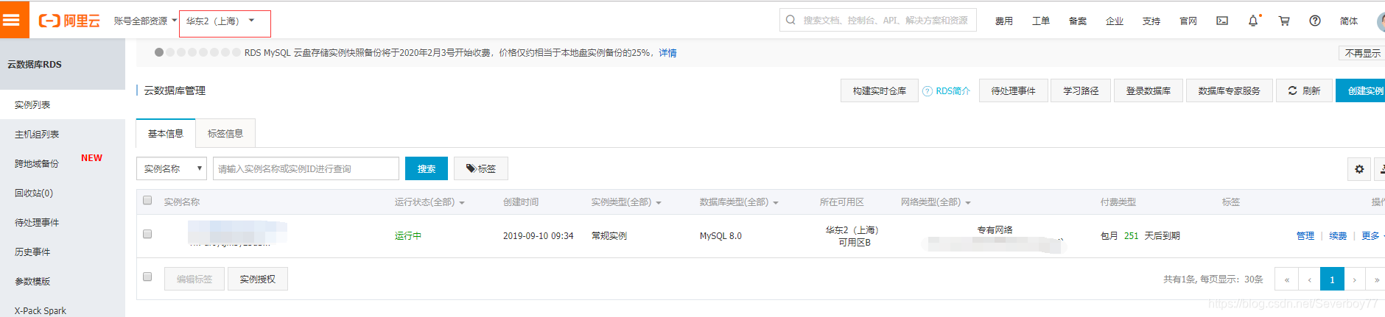
Task: Focus the instance name/ID query field
Action: (306, 168)
